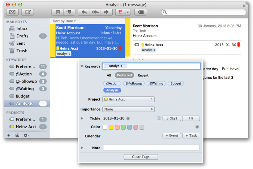Click the search magnifier icon
The width and height of the screenshot is (253, 169).
164,12
